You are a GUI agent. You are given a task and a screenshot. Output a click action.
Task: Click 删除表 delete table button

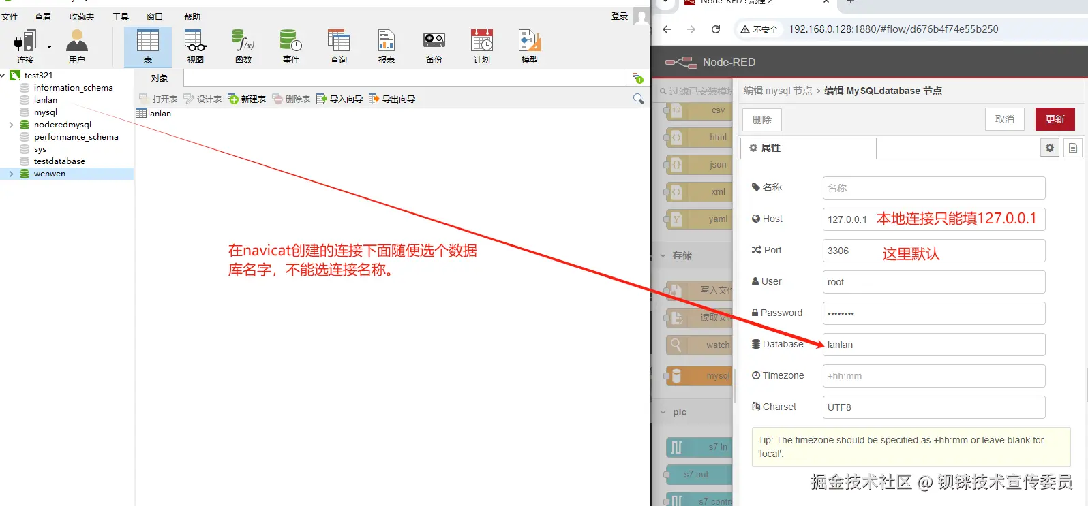click(291, 99)
